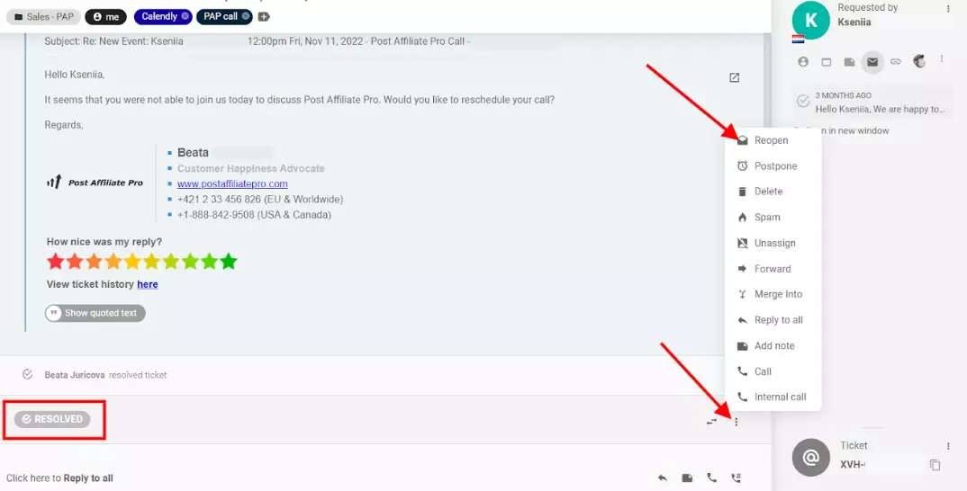Click the add note icon in footer

687,478
